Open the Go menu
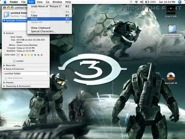Screen dimensions: 185x139 [47, 2]
